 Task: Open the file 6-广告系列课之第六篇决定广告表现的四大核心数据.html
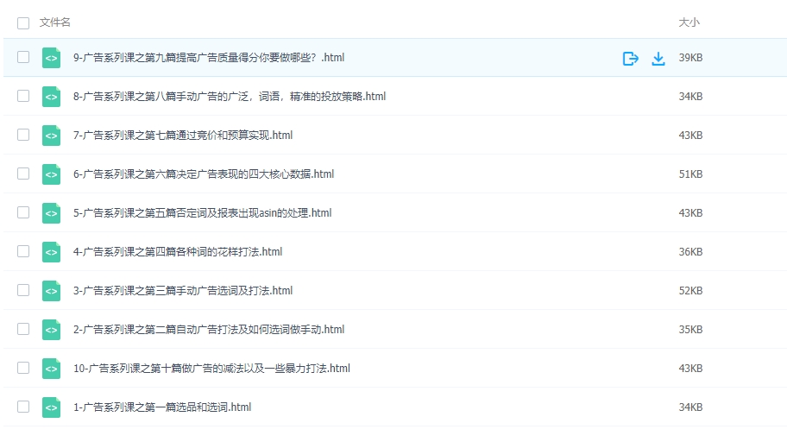pos(204,174)
